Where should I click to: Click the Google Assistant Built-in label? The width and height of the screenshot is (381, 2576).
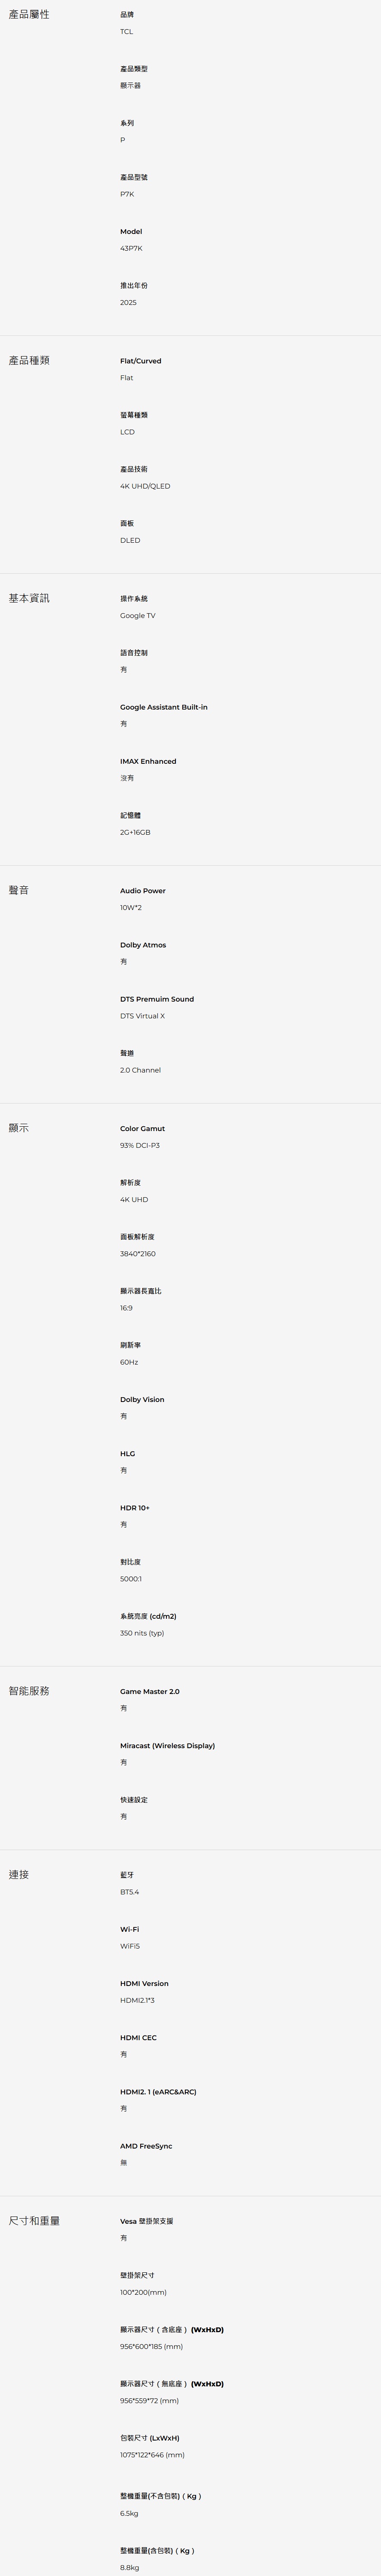[164, 707]
